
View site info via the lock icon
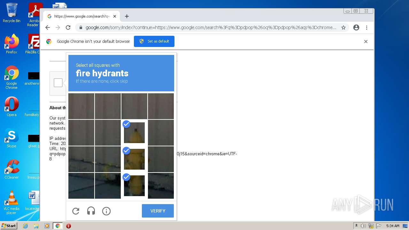[81, 27]
